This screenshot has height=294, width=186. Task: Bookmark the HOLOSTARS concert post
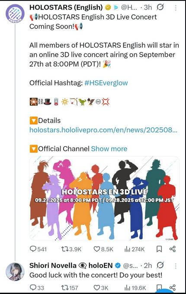[x=159, y=249]
